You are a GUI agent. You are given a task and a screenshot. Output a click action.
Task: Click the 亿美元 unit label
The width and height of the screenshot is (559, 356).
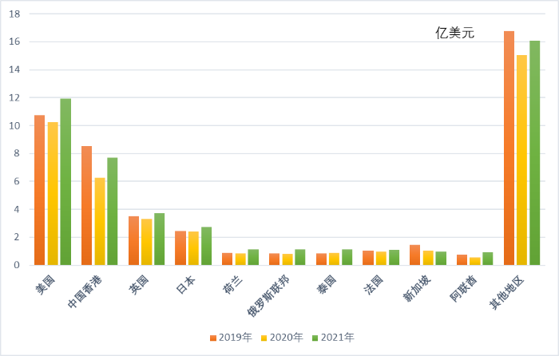tap(455, 34)
